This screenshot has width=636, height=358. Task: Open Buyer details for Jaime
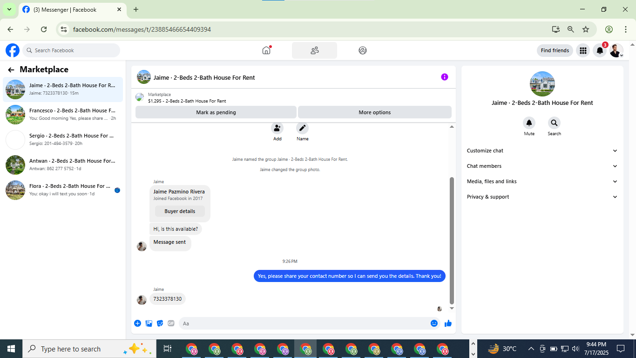[x=180, y=211]
